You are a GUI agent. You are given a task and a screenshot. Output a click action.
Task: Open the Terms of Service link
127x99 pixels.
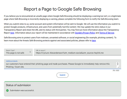pos(107,33)
